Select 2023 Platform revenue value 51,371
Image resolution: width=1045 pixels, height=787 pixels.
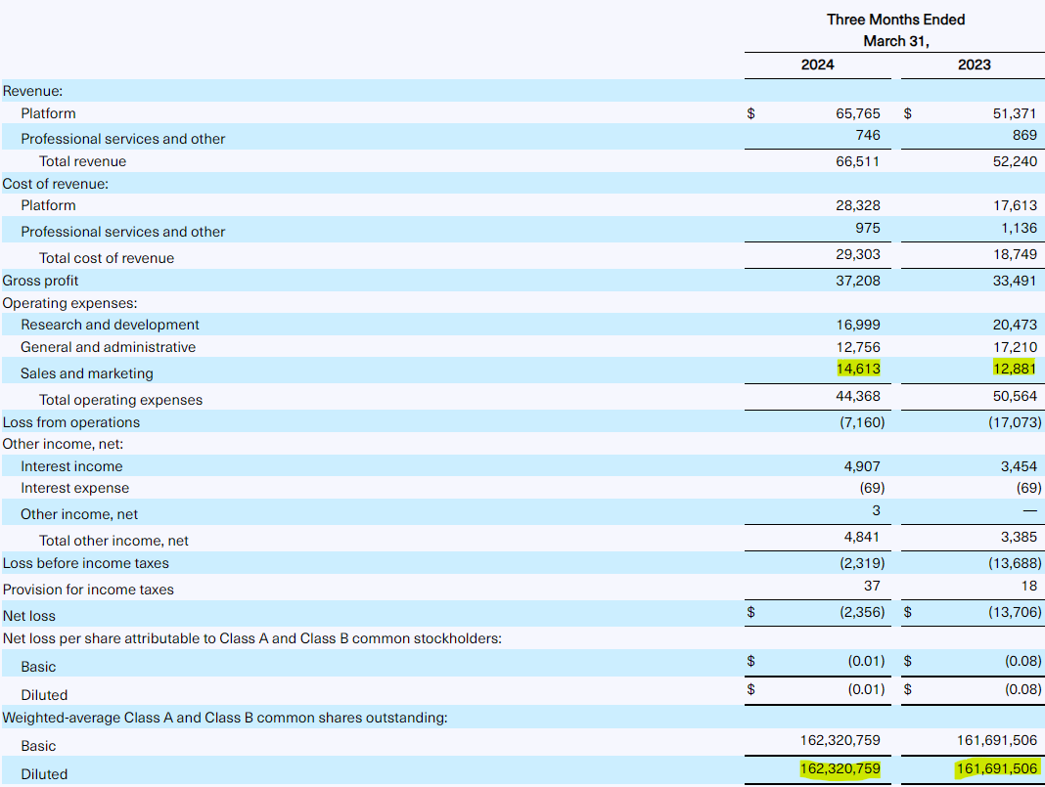tap(1015, 113)
